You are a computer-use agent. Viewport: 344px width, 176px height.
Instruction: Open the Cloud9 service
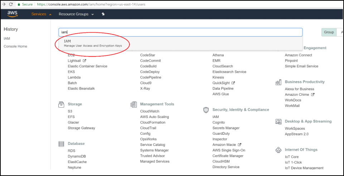click(x=146, y=83)
